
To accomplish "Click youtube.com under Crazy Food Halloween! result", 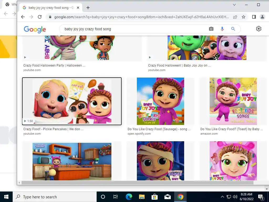I will [x=157, y=70].
